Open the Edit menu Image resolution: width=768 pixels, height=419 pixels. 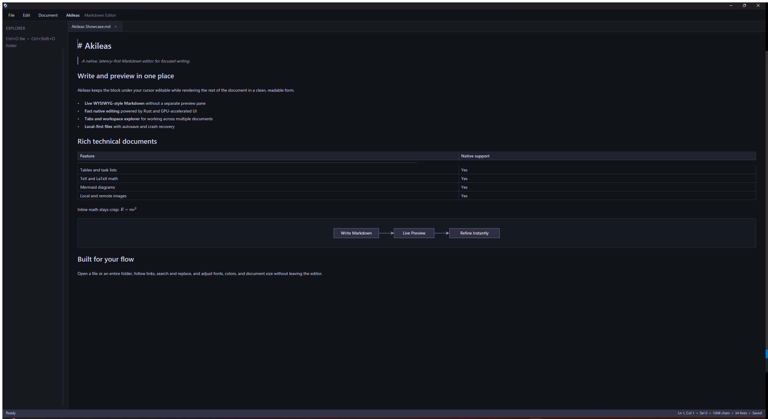pyautogui.click(x=26, y=15)
